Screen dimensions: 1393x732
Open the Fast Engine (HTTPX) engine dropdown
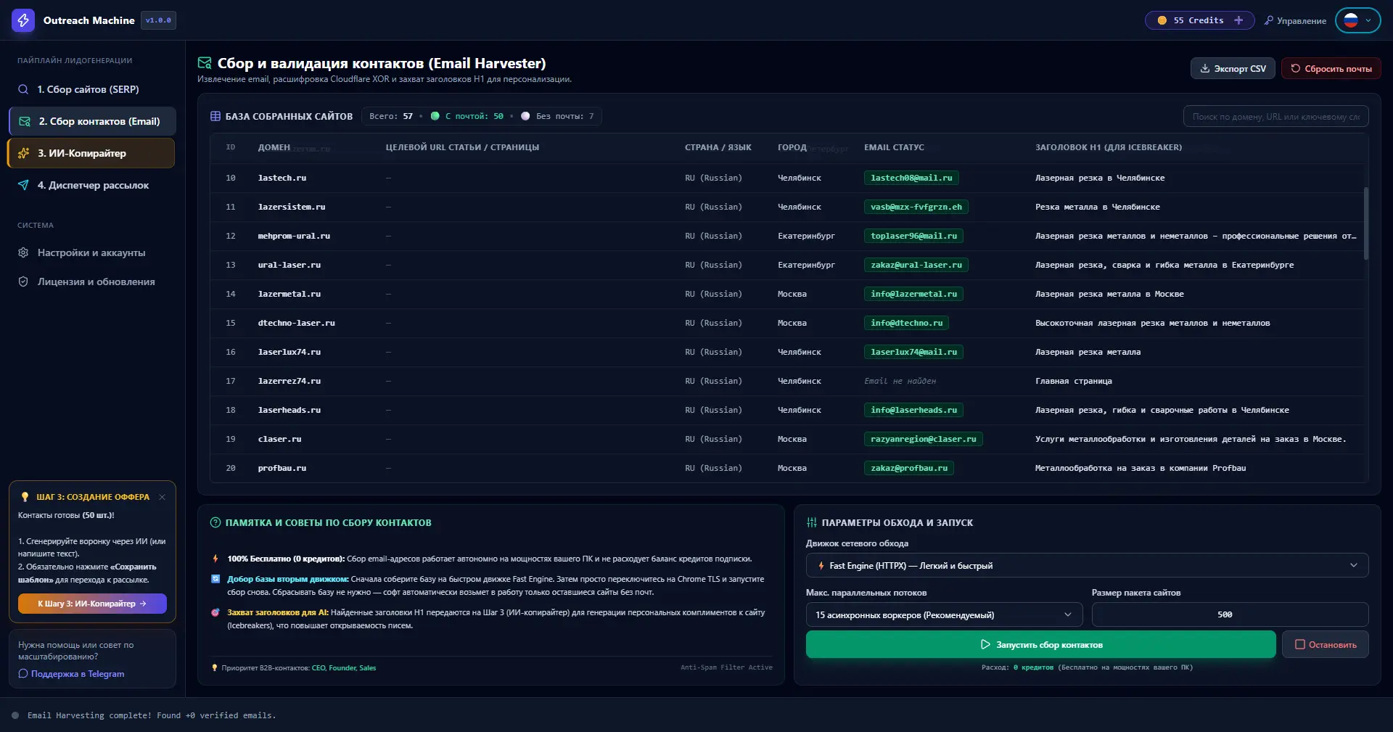(1087, 565)
